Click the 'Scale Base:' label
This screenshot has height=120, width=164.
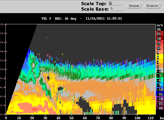point(95,9)
